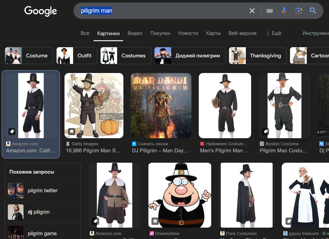Click the image badge icon on Dreamstime result
The width and height of the screenshot is (329, 239).
155,221
